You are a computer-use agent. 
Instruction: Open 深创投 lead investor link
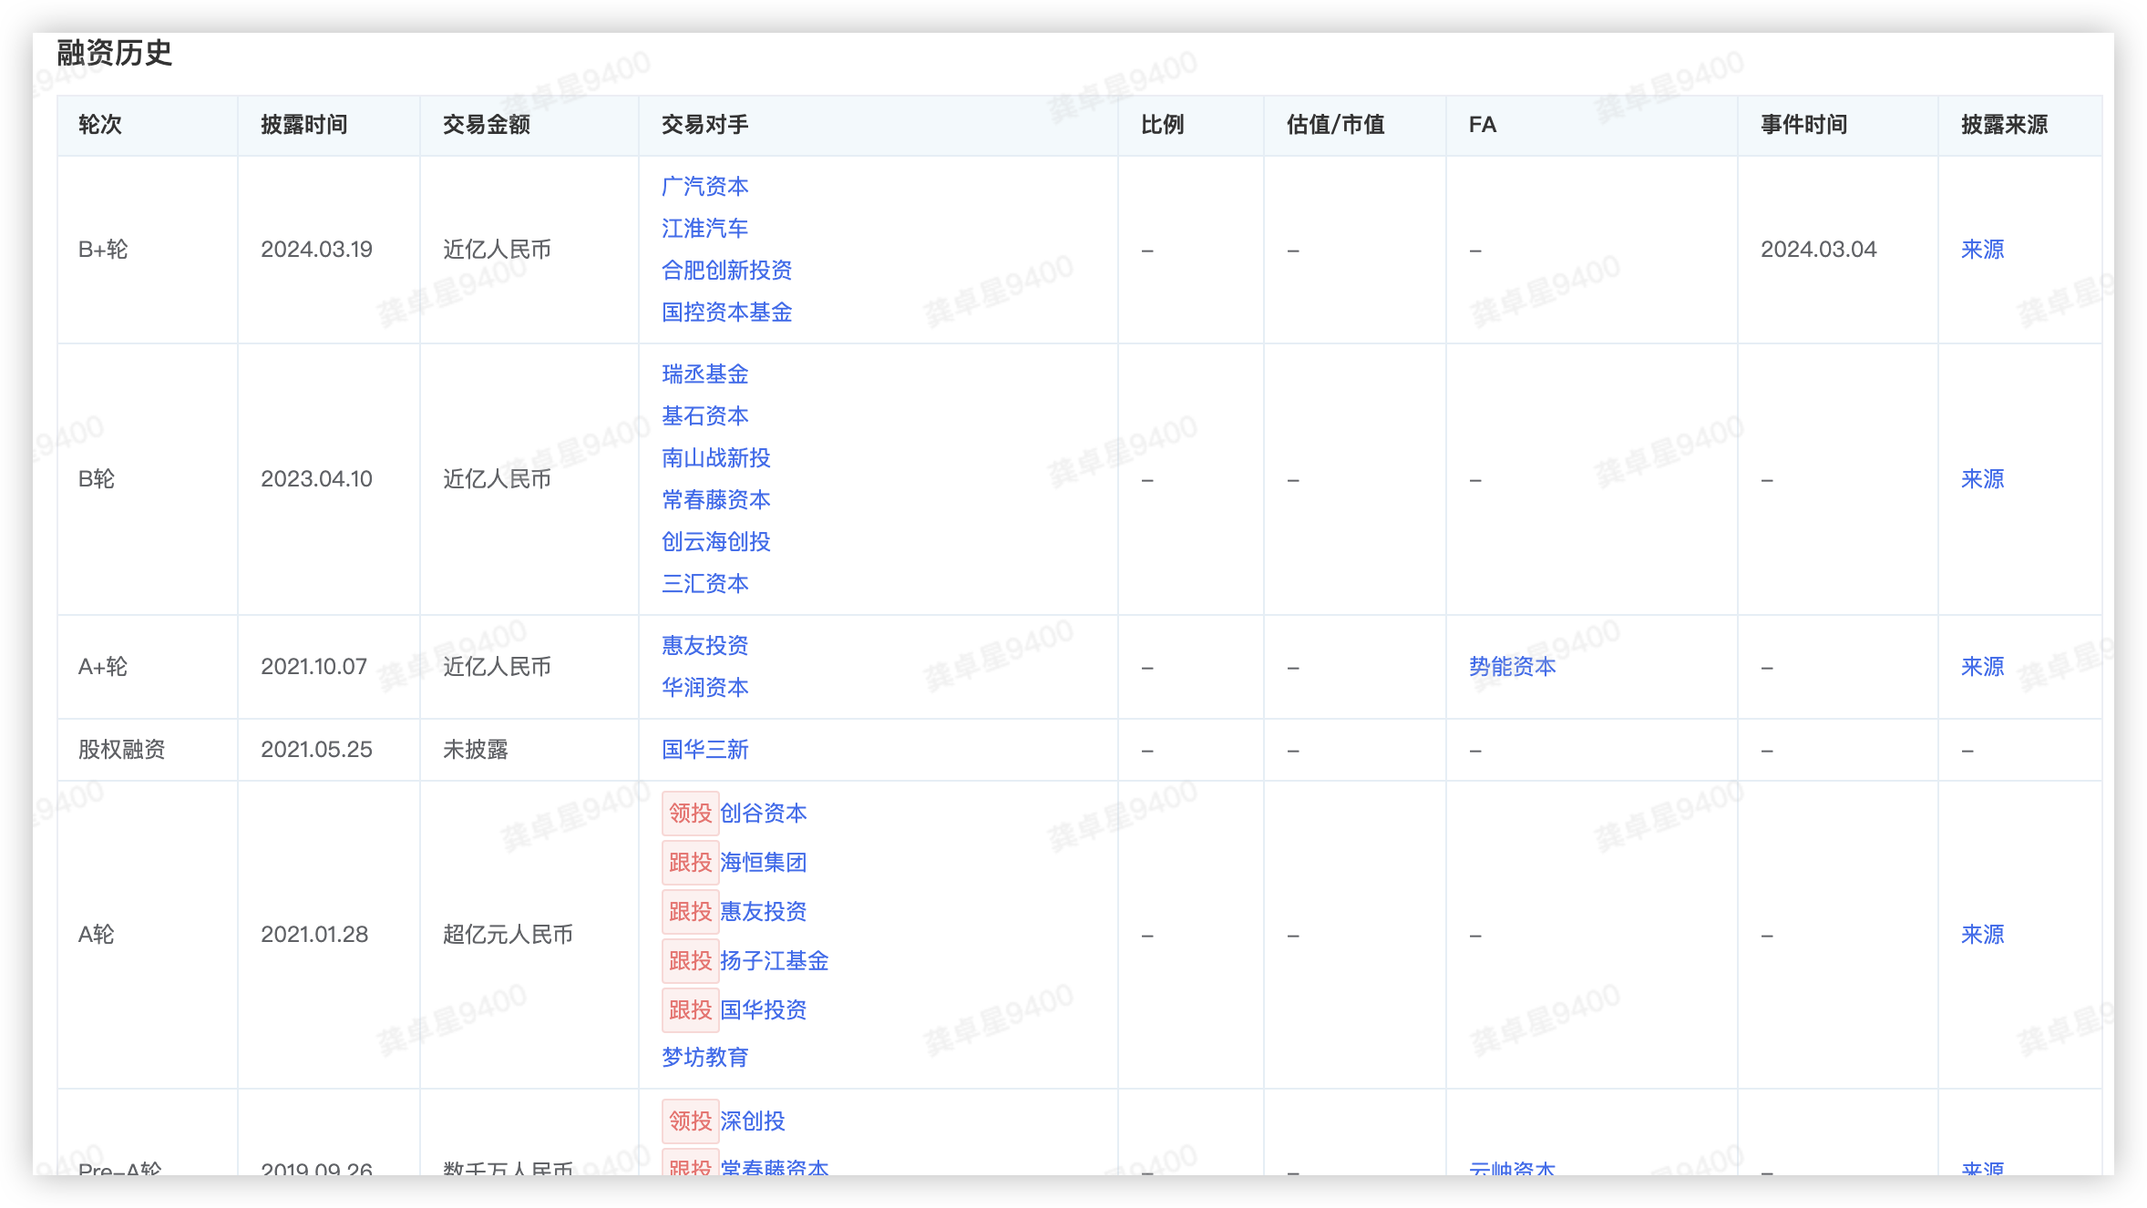(752, 1121)
